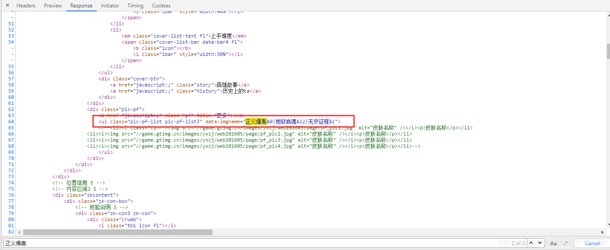Toggle the regular expression search option
This screenshot has height=250, width=610.
[565, 243]
